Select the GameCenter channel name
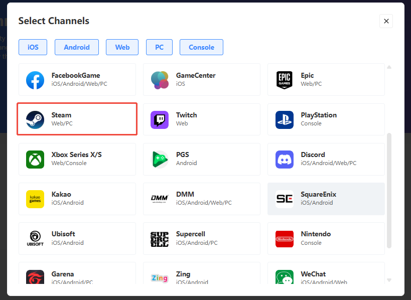Viewport: 411px width, 300px height. [196, 75]
